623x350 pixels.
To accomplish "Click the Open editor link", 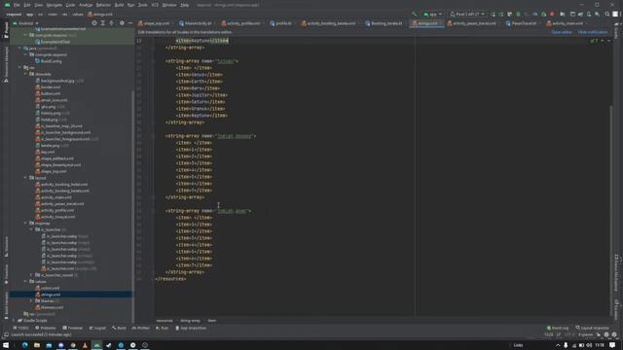I will pyautogui.click(x=562, y=32).
